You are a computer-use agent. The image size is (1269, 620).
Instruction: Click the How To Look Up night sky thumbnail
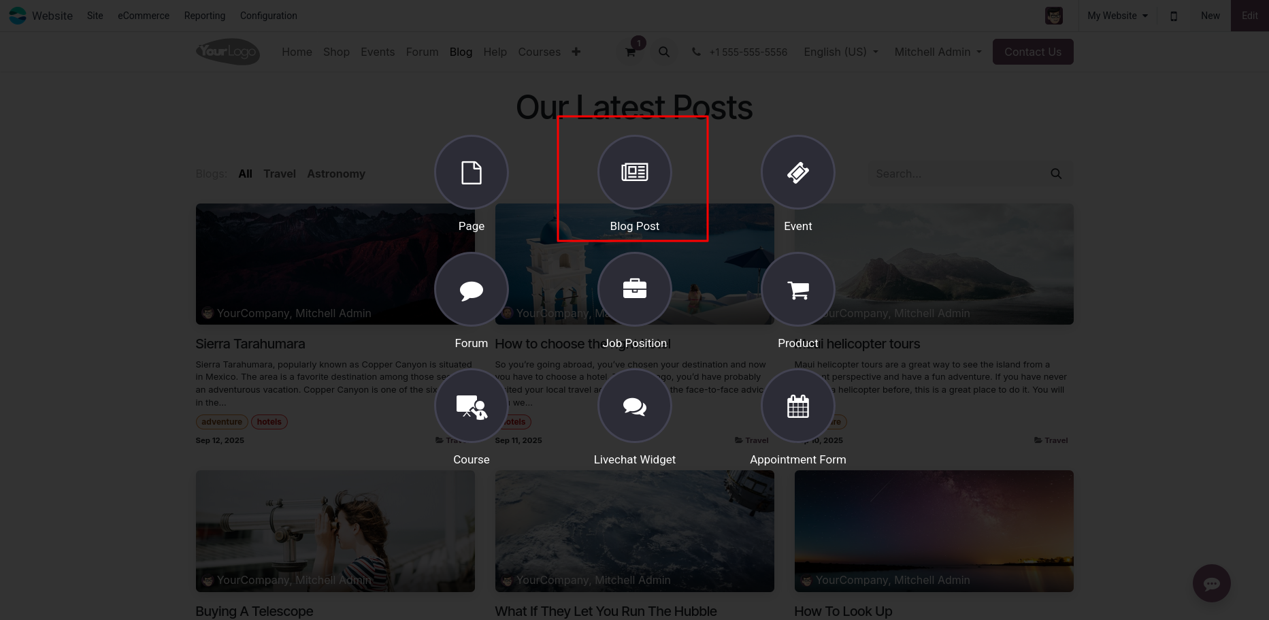point(934,531)
